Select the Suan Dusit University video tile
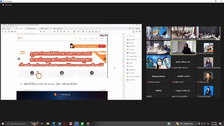 [208, 48]
